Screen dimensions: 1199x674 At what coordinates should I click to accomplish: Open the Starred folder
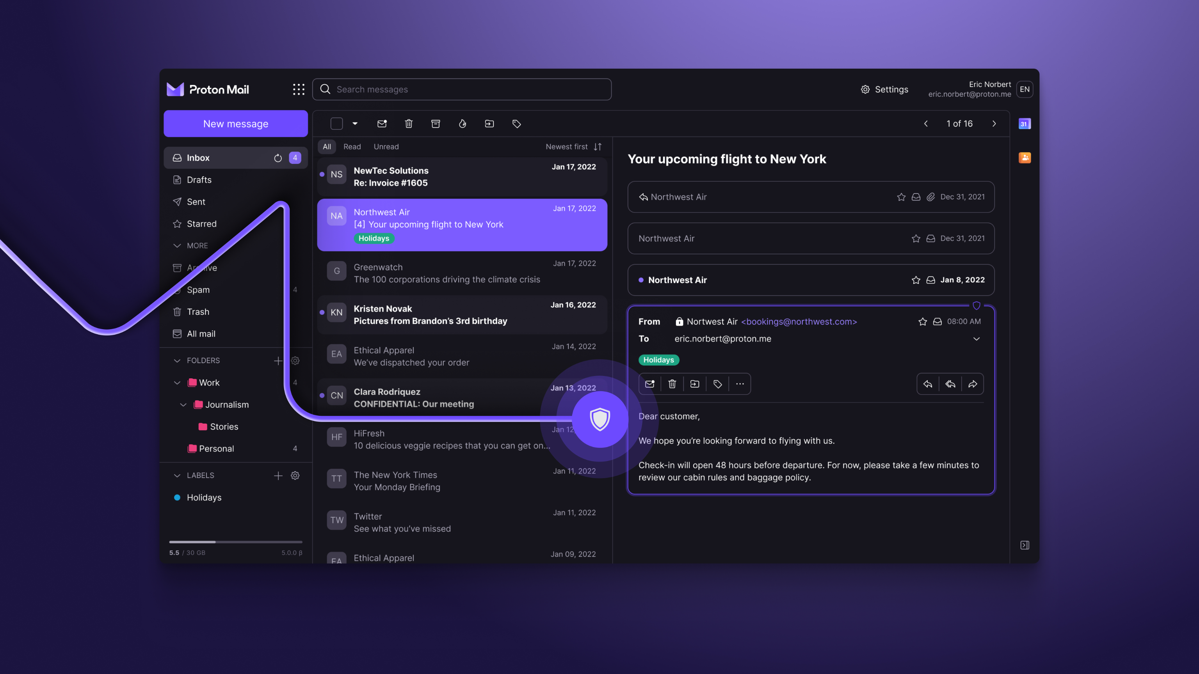235,224
